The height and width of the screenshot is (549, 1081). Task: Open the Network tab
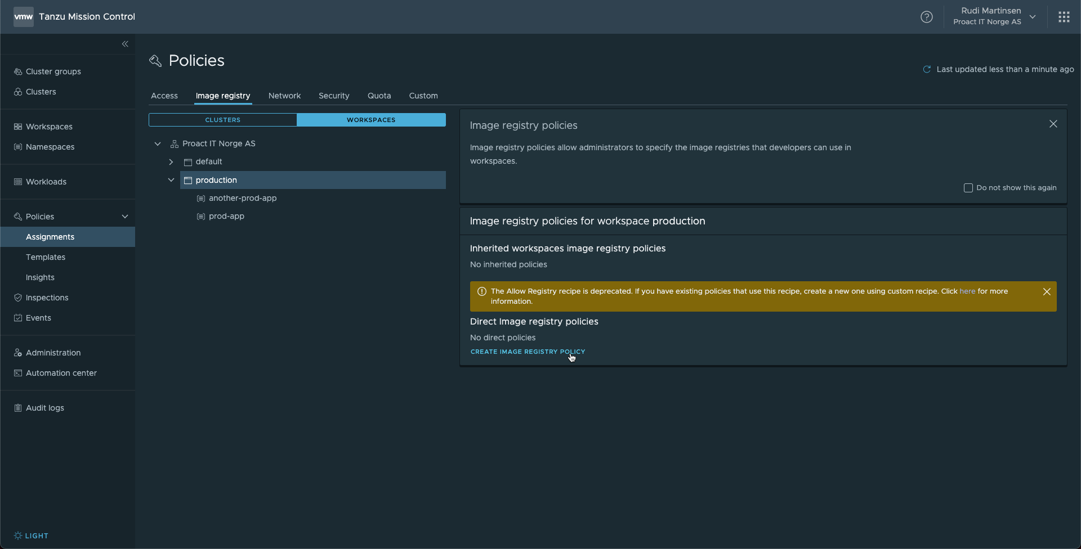284,96
